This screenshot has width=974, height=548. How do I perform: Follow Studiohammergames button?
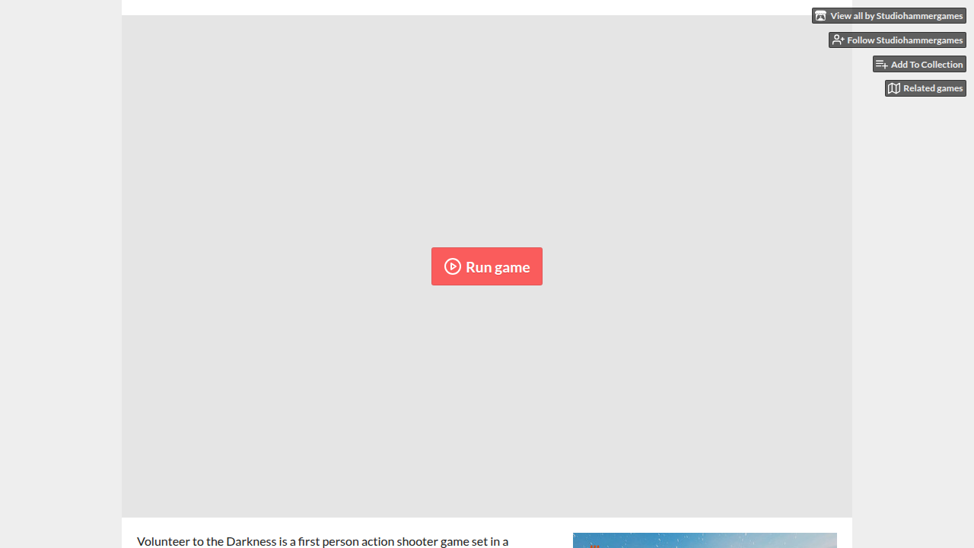[897, 40]
